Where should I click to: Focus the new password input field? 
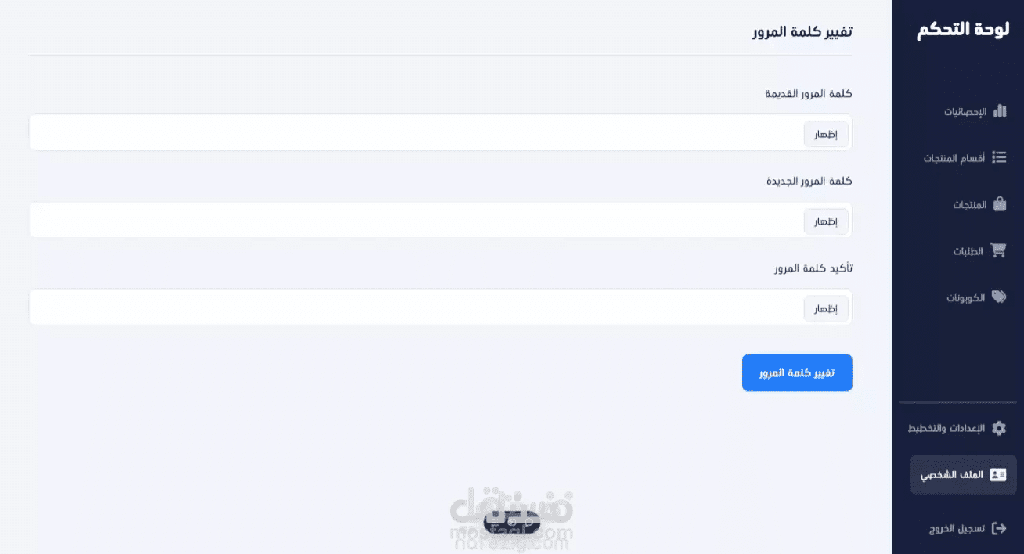coord(415,221)
